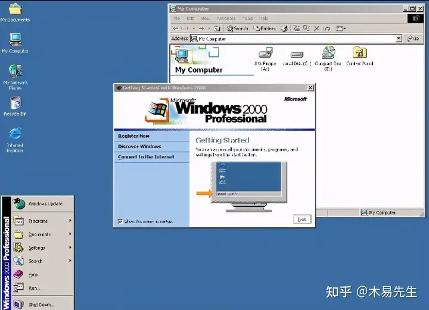Click the Exit button in Getting Started

coord(302,220)
